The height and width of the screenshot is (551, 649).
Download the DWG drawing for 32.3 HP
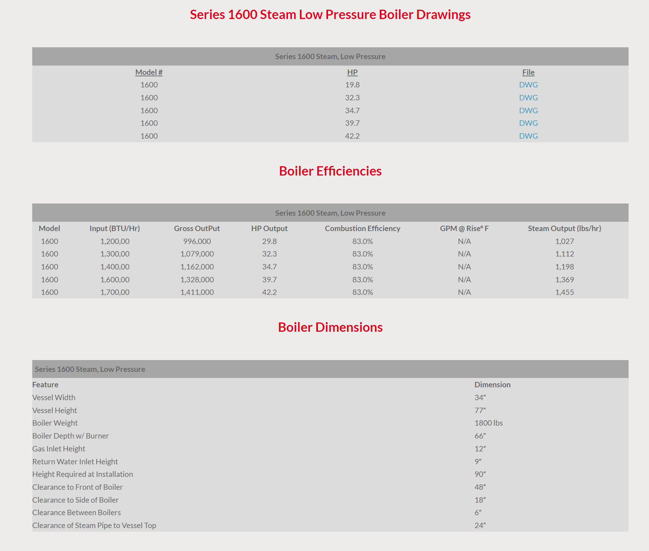[x=528, y=98]
